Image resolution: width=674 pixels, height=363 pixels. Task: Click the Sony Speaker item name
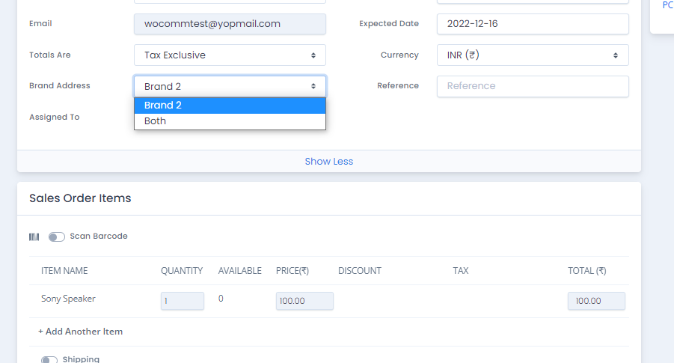[x=68, y=299]
